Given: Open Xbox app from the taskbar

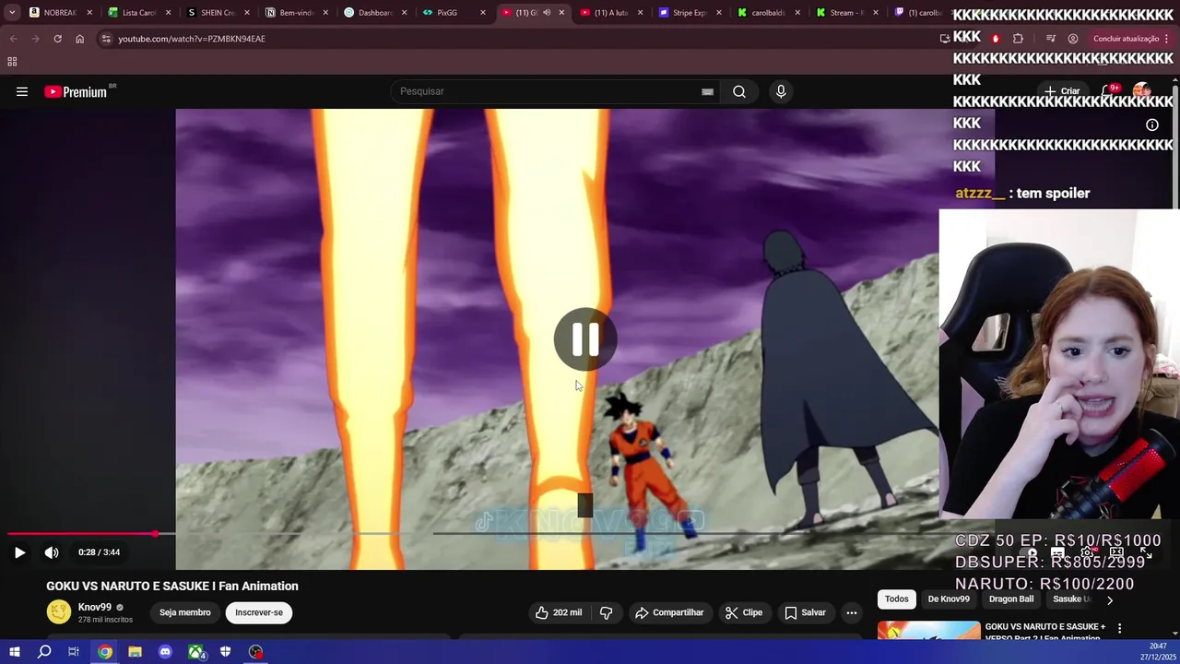Looking at the screenshot, I should (x=195, y=652).
